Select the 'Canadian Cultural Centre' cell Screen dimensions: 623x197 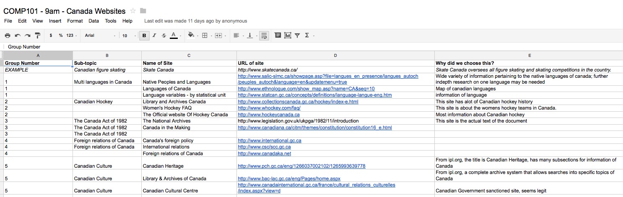point(189,188)
